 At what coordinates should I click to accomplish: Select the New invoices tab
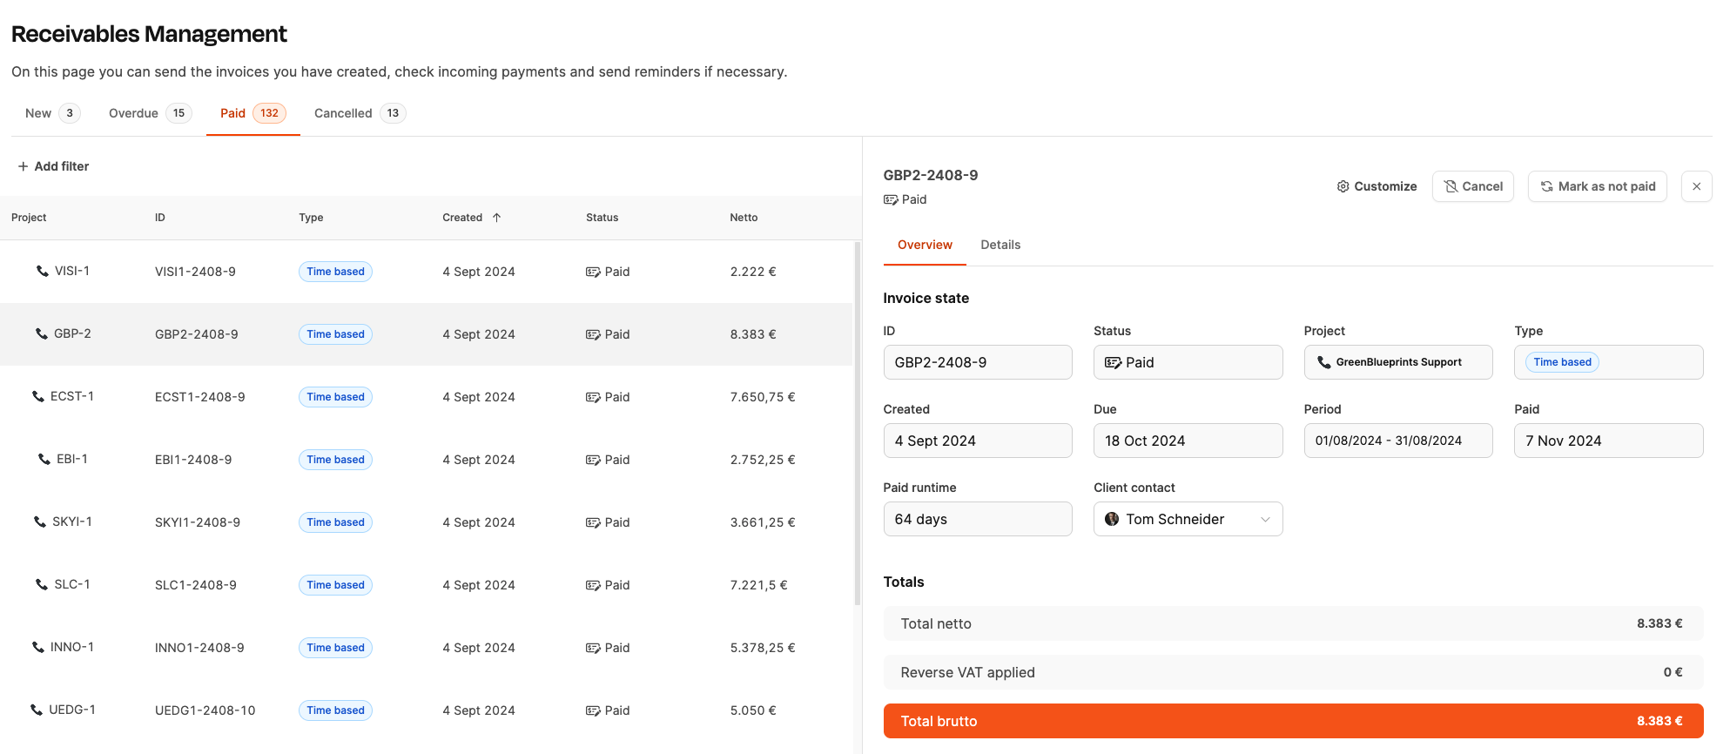[x=52, y=113]
